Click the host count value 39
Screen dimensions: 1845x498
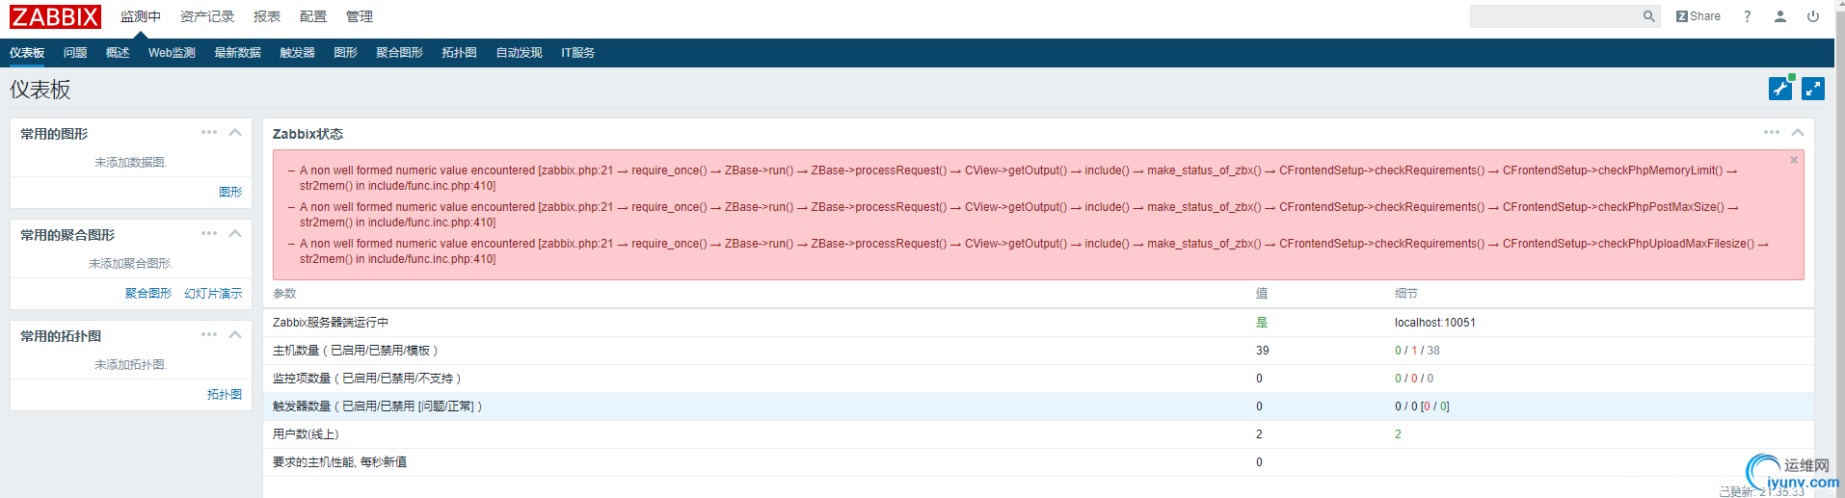point(1263,351)
